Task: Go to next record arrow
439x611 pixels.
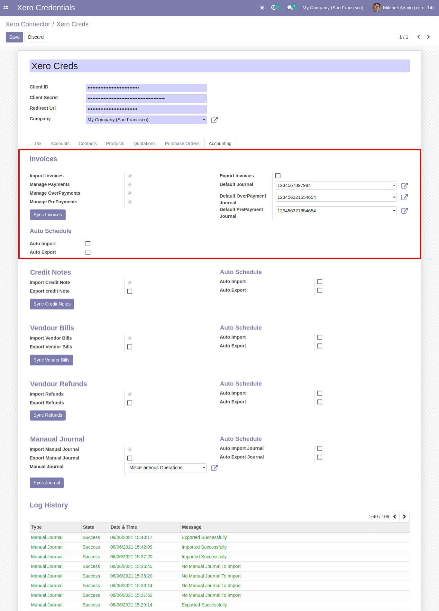Action: point(428,37)
